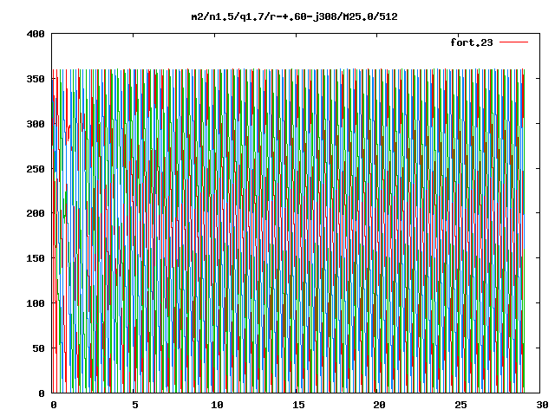The height and width of the screenshot is (416, 555).
Task: Select the fort.23 legend label
Action: [472, 42]
